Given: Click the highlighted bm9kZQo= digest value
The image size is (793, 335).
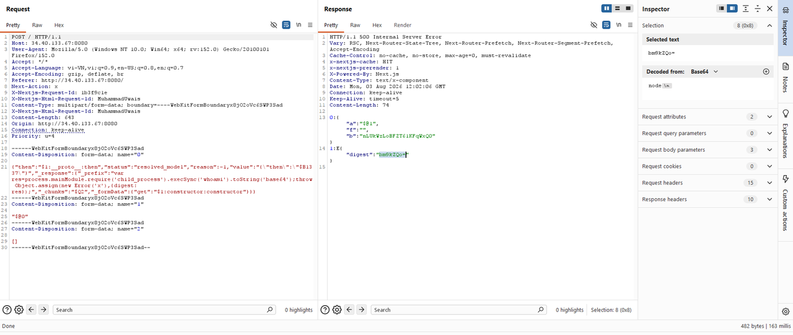Looking at the screenshot, I should 393,154.
